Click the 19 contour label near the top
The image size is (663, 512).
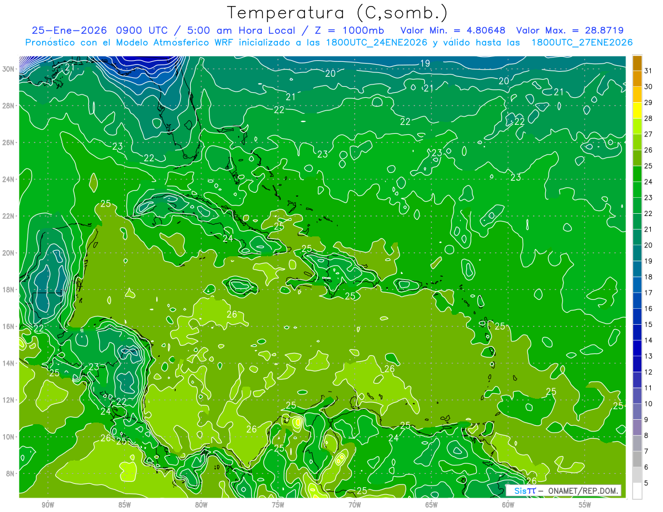[x=425, y=63]
